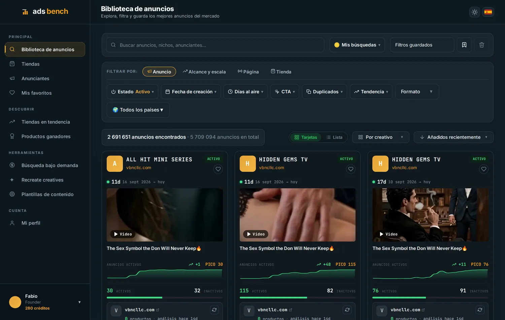505x320 pixels.
Task: Switch to Tarjetas view
Action: (306, 137)
